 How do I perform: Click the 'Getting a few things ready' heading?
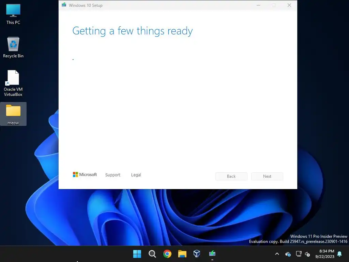click(133, 31)
